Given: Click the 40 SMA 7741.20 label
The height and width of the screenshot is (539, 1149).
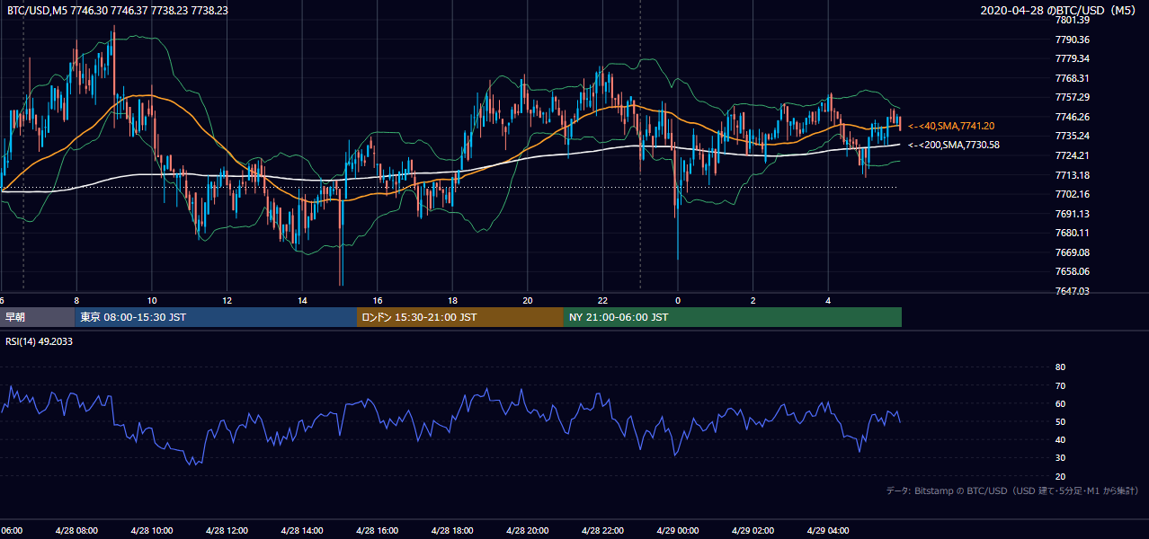Looking at the screenshot, I should [x=951, y=126].
